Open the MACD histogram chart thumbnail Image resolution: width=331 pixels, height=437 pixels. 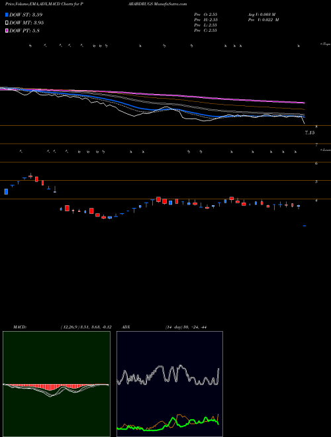[56, 384]
